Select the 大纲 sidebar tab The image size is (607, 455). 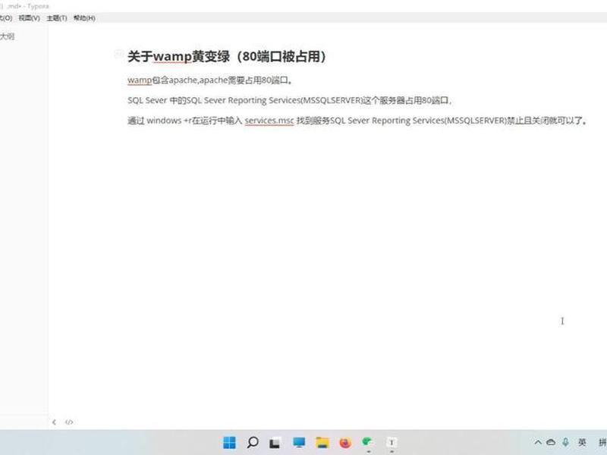(x=8, y=36)
